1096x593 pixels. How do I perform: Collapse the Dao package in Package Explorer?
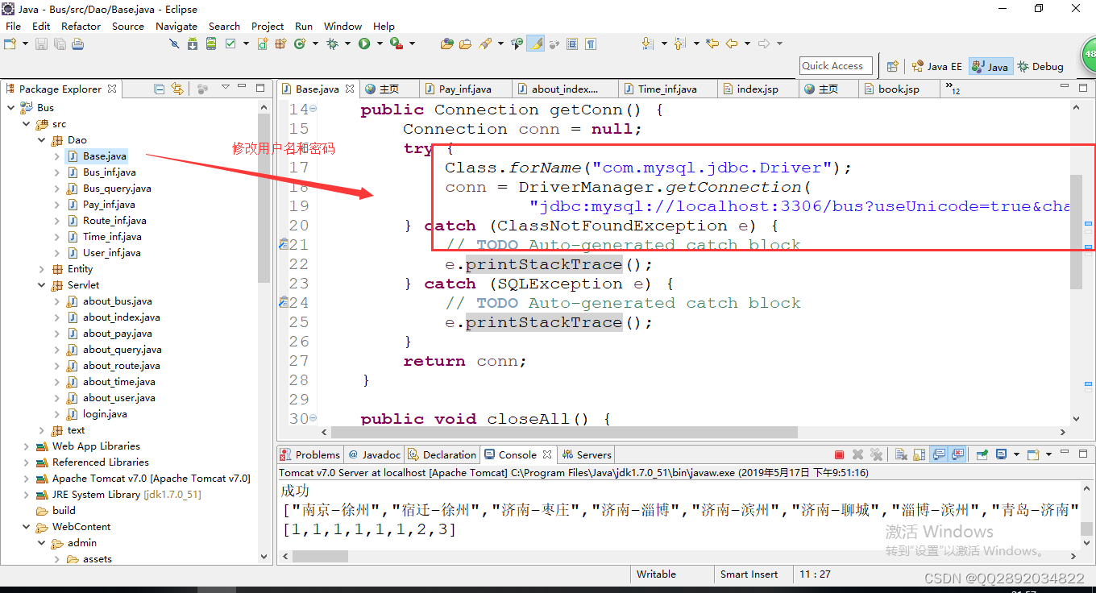coord(42,139)
